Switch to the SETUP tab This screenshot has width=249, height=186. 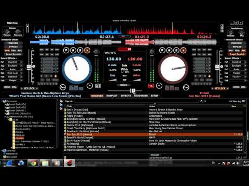(155, 96)
